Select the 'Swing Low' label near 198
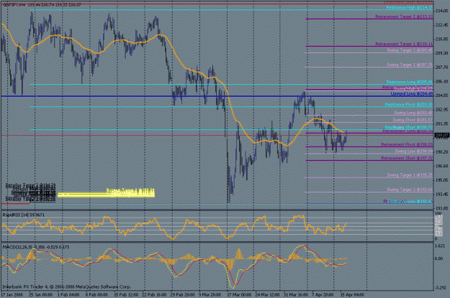450x298 pixels. click(x=414, y=151)
